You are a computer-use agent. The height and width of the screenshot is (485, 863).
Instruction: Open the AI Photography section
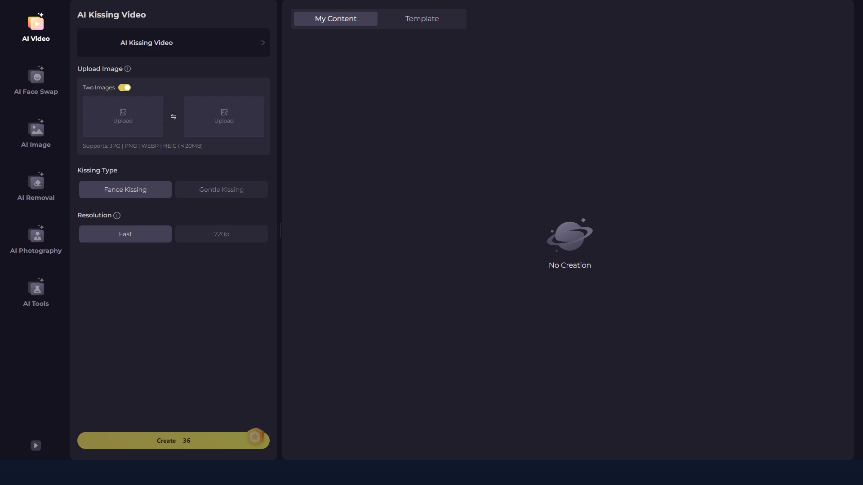coord(36,240)
